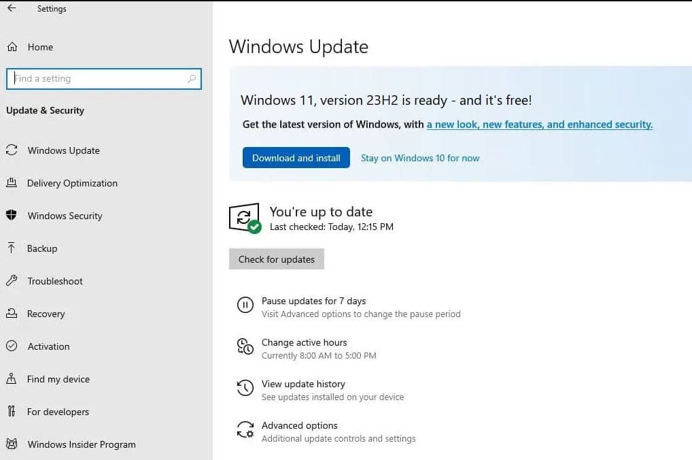Go to Activation settings
The image size is (692, 460).
[48, 346]
